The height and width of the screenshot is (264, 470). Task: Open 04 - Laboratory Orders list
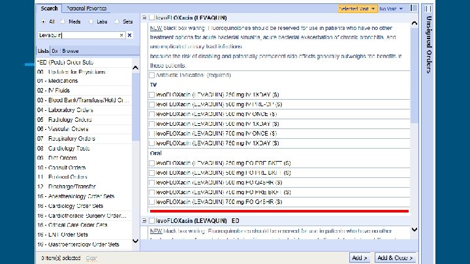(x=84, y=110)
